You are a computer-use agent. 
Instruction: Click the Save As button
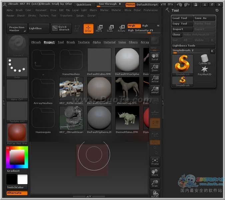coord(204,18)
